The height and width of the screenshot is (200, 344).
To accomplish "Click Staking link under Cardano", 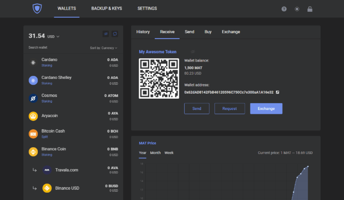I will (47, 66).
